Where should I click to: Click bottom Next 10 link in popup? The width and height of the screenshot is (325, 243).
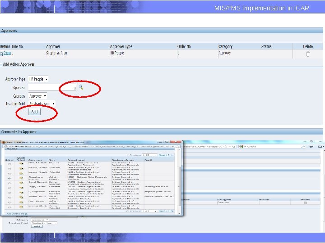[164, 211]
